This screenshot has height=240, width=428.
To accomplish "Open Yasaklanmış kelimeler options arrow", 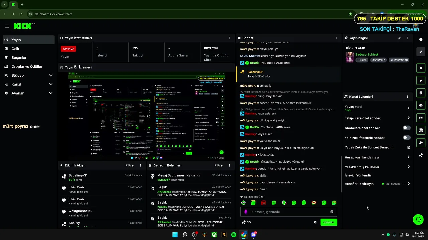I will point(409,167).
